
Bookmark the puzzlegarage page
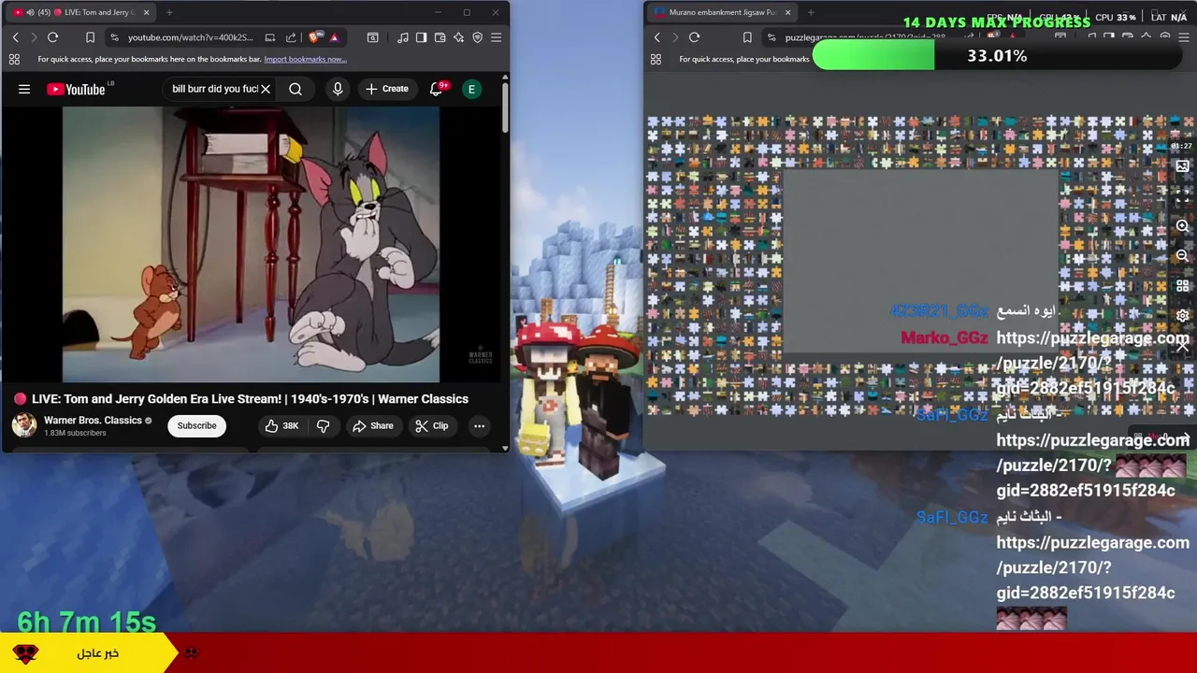747,37
